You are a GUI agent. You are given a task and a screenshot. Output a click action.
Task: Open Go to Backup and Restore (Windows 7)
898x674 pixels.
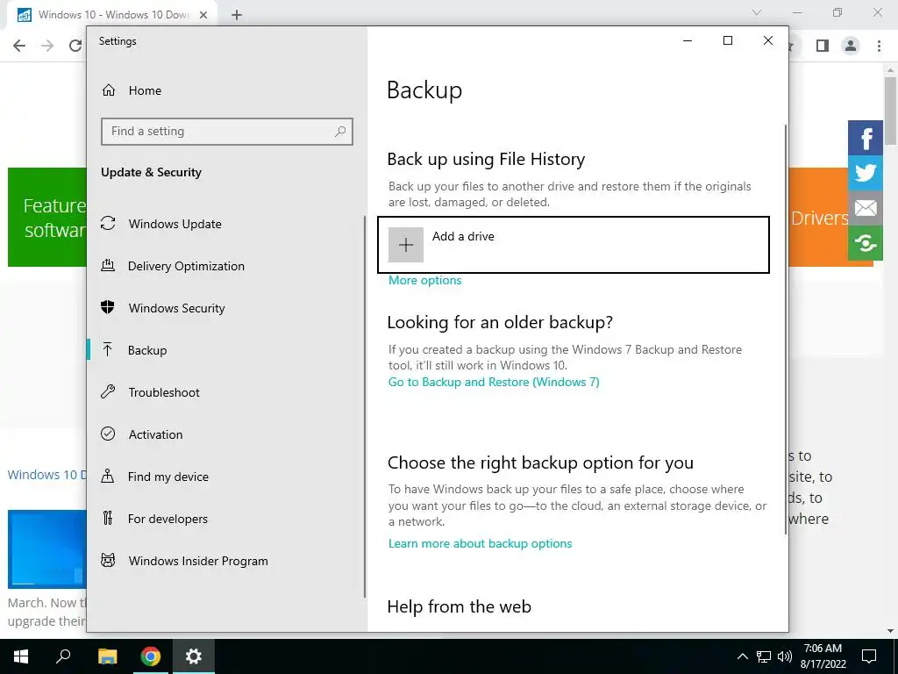[494, 382]
